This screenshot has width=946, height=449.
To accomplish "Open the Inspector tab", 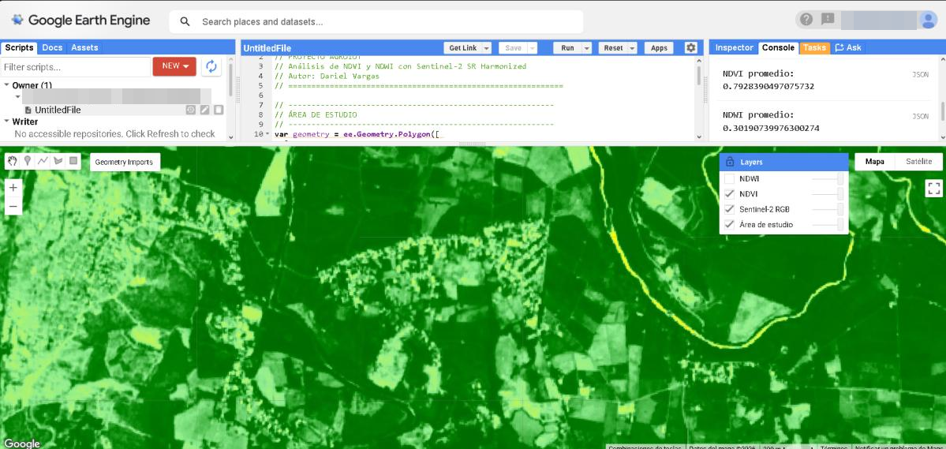I will pos(735,47).
